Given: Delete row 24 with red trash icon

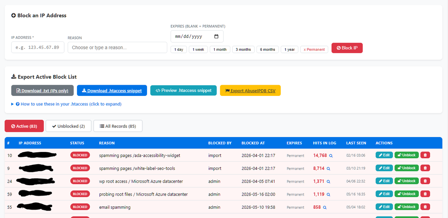Looking at the screenshot, I should [x=425, y=181].
